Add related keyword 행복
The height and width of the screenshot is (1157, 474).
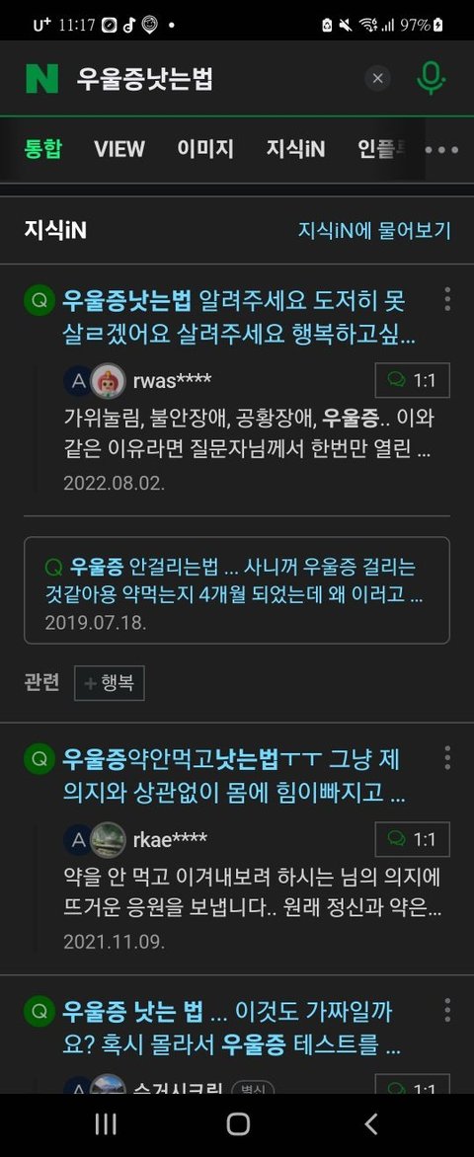tap(110, 683)
